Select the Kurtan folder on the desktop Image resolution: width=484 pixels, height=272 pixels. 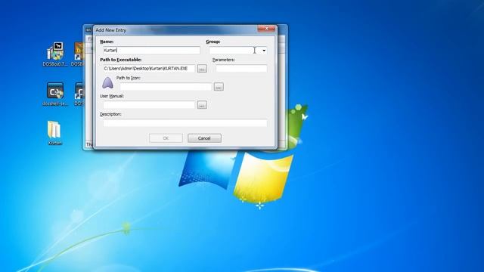[x=54, y=133]
